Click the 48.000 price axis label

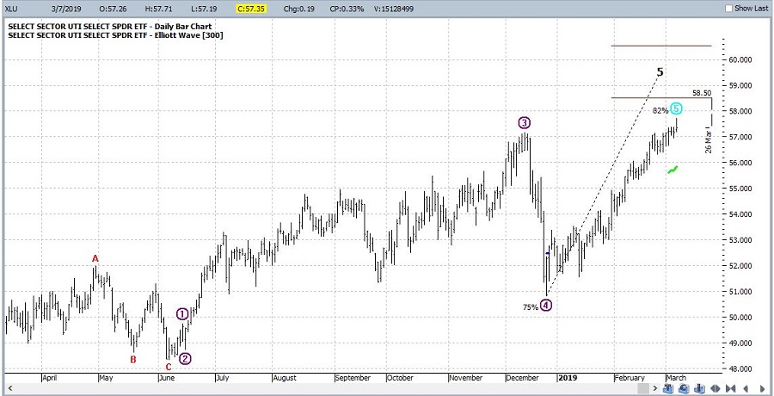(739, 368)
